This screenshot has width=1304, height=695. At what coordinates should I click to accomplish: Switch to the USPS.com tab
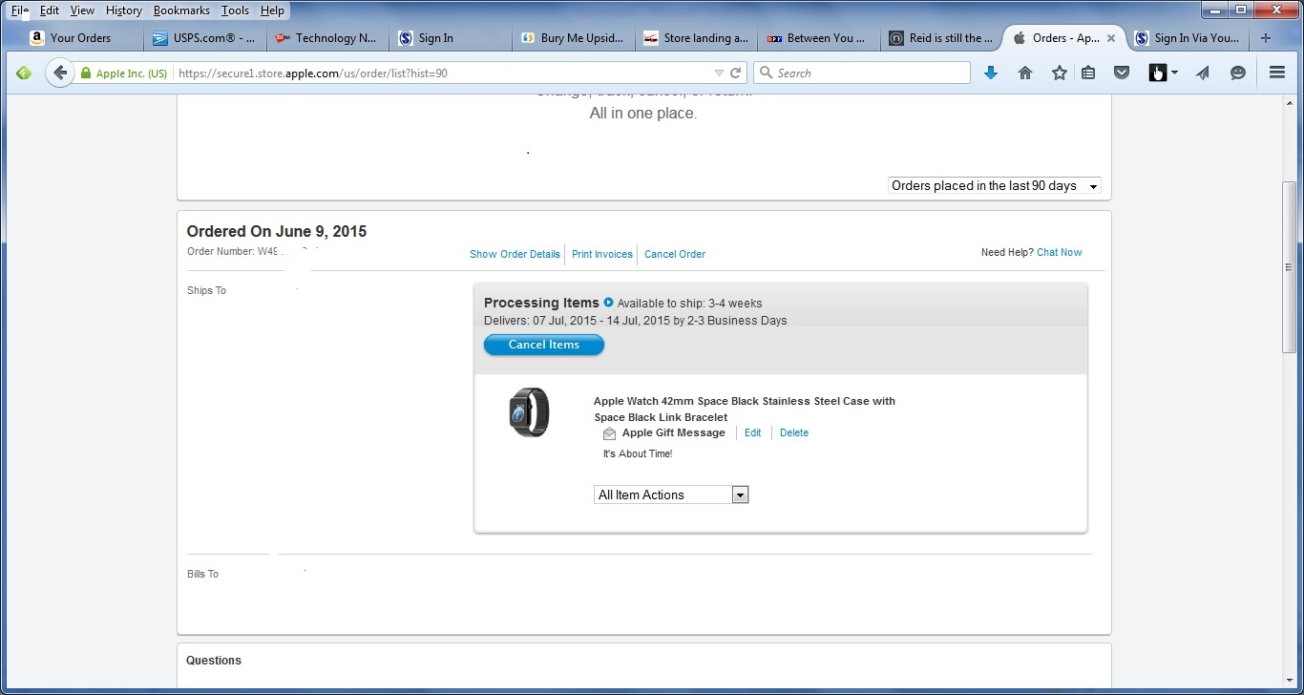[204, 38]
